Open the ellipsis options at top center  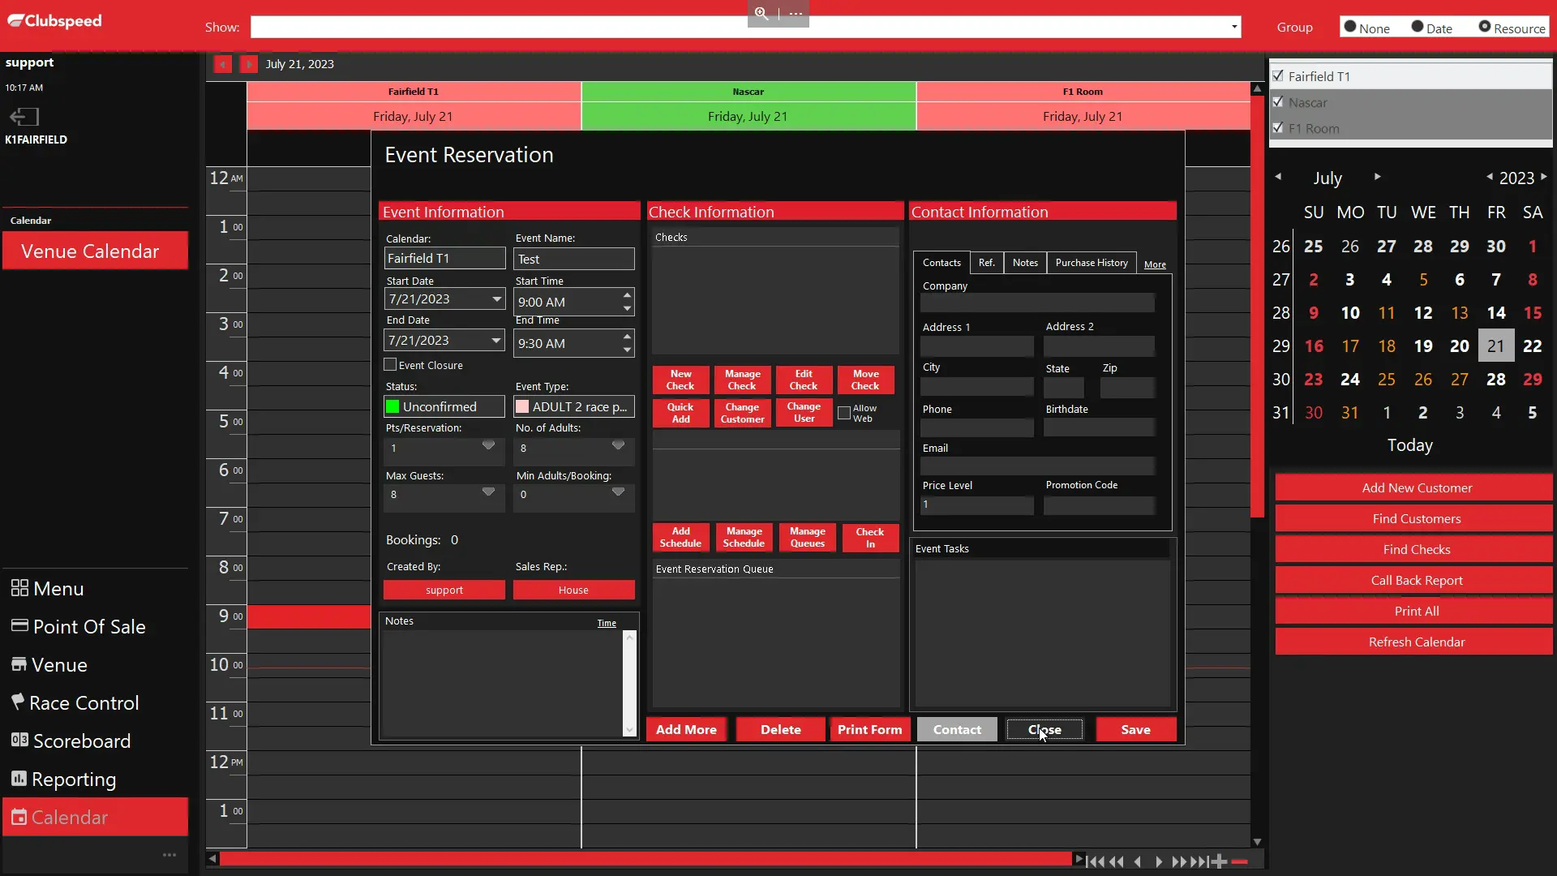[796, 14]
